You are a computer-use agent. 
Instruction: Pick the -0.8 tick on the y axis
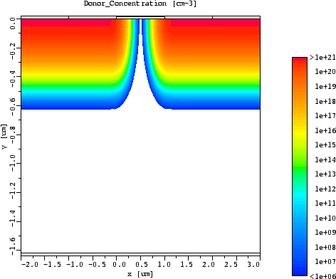coord(13,135)
